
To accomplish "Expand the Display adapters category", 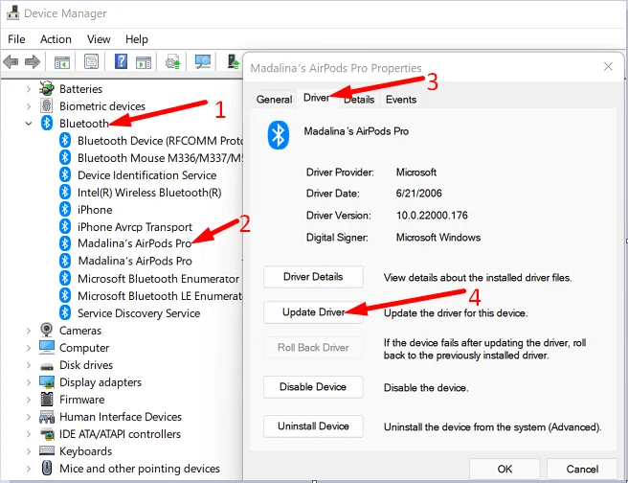I will [x=29, y=382].
